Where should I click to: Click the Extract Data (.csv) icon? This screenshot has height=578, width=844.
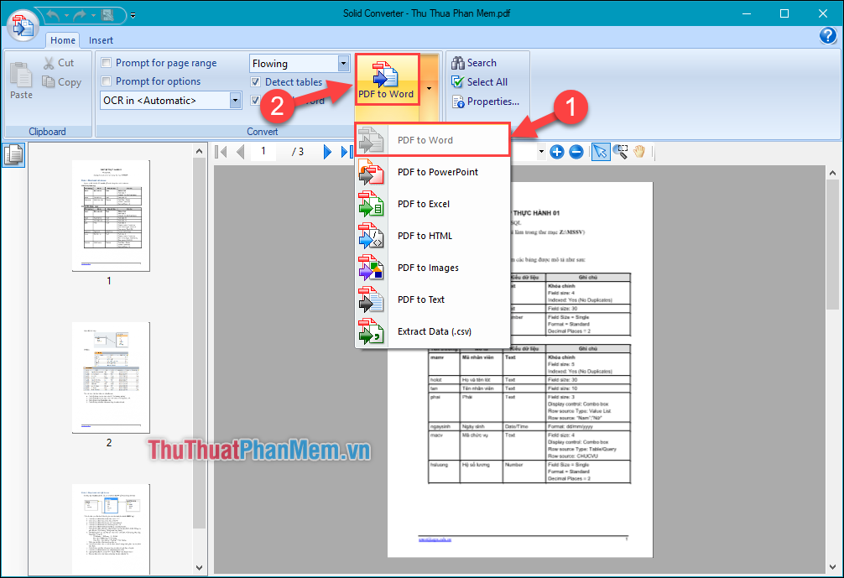pyautogui.click(x=371, y=331)
